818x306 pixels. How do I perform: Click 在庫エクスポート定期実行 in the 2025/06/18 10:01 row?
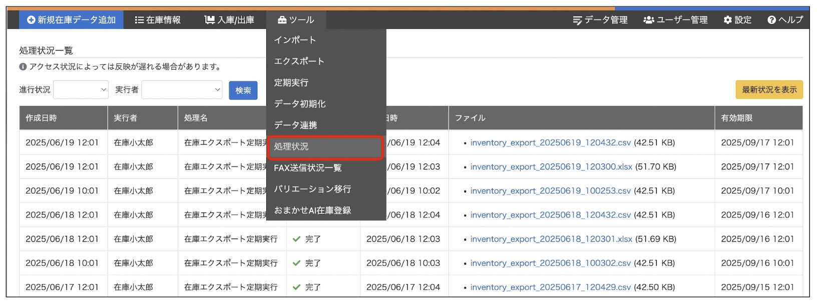pos(231,263)
